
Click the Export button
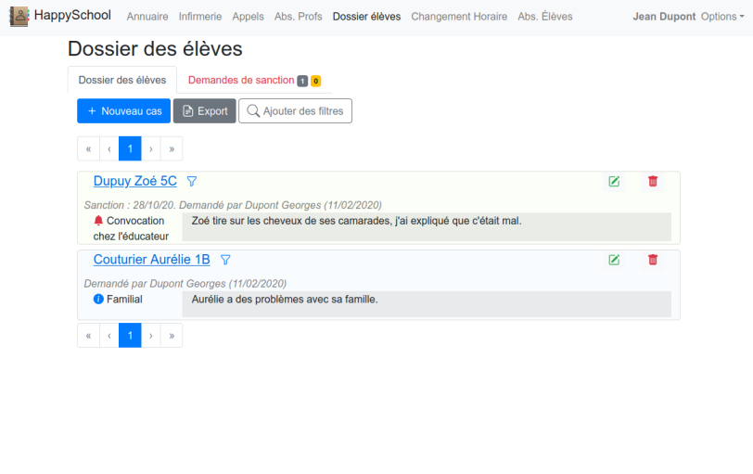(x=205, y=111)
